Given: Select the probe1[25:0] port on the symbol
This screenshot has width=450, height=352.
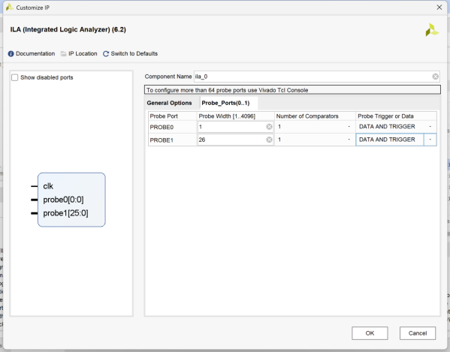Looking at the screenshot, I should 65,213.
